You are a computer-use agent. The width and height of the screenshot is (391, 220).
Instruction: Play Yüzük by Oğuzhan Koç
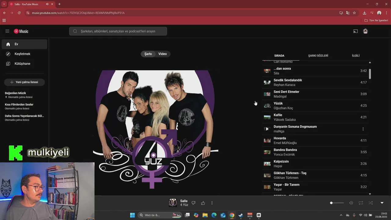point(316,106)
